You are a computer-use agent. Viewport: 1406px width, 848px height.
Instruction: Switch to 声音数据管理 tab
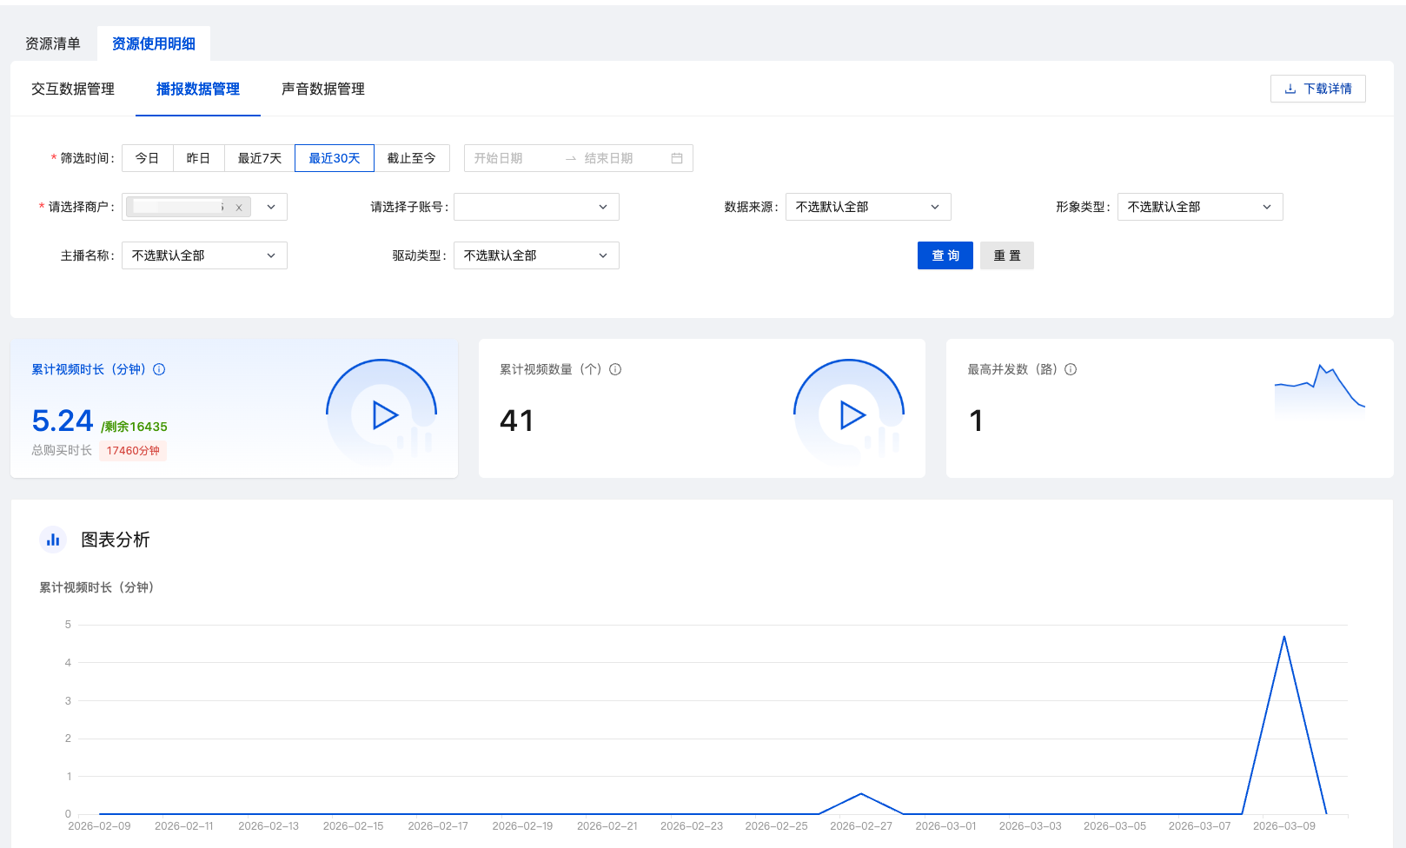point(323,89)
